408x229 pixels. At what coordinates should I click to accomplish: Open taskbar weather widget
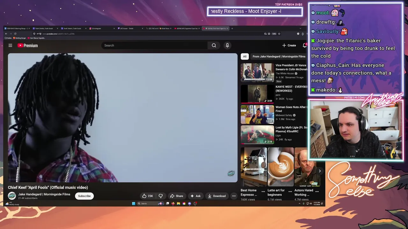pyautogui.click(x=13, y=204)
